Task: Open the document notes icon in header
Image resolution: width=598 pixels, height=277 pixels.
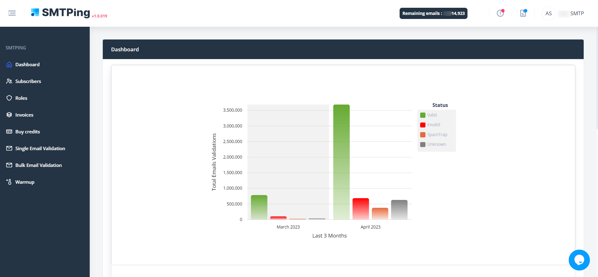Action: click(523, 13)
